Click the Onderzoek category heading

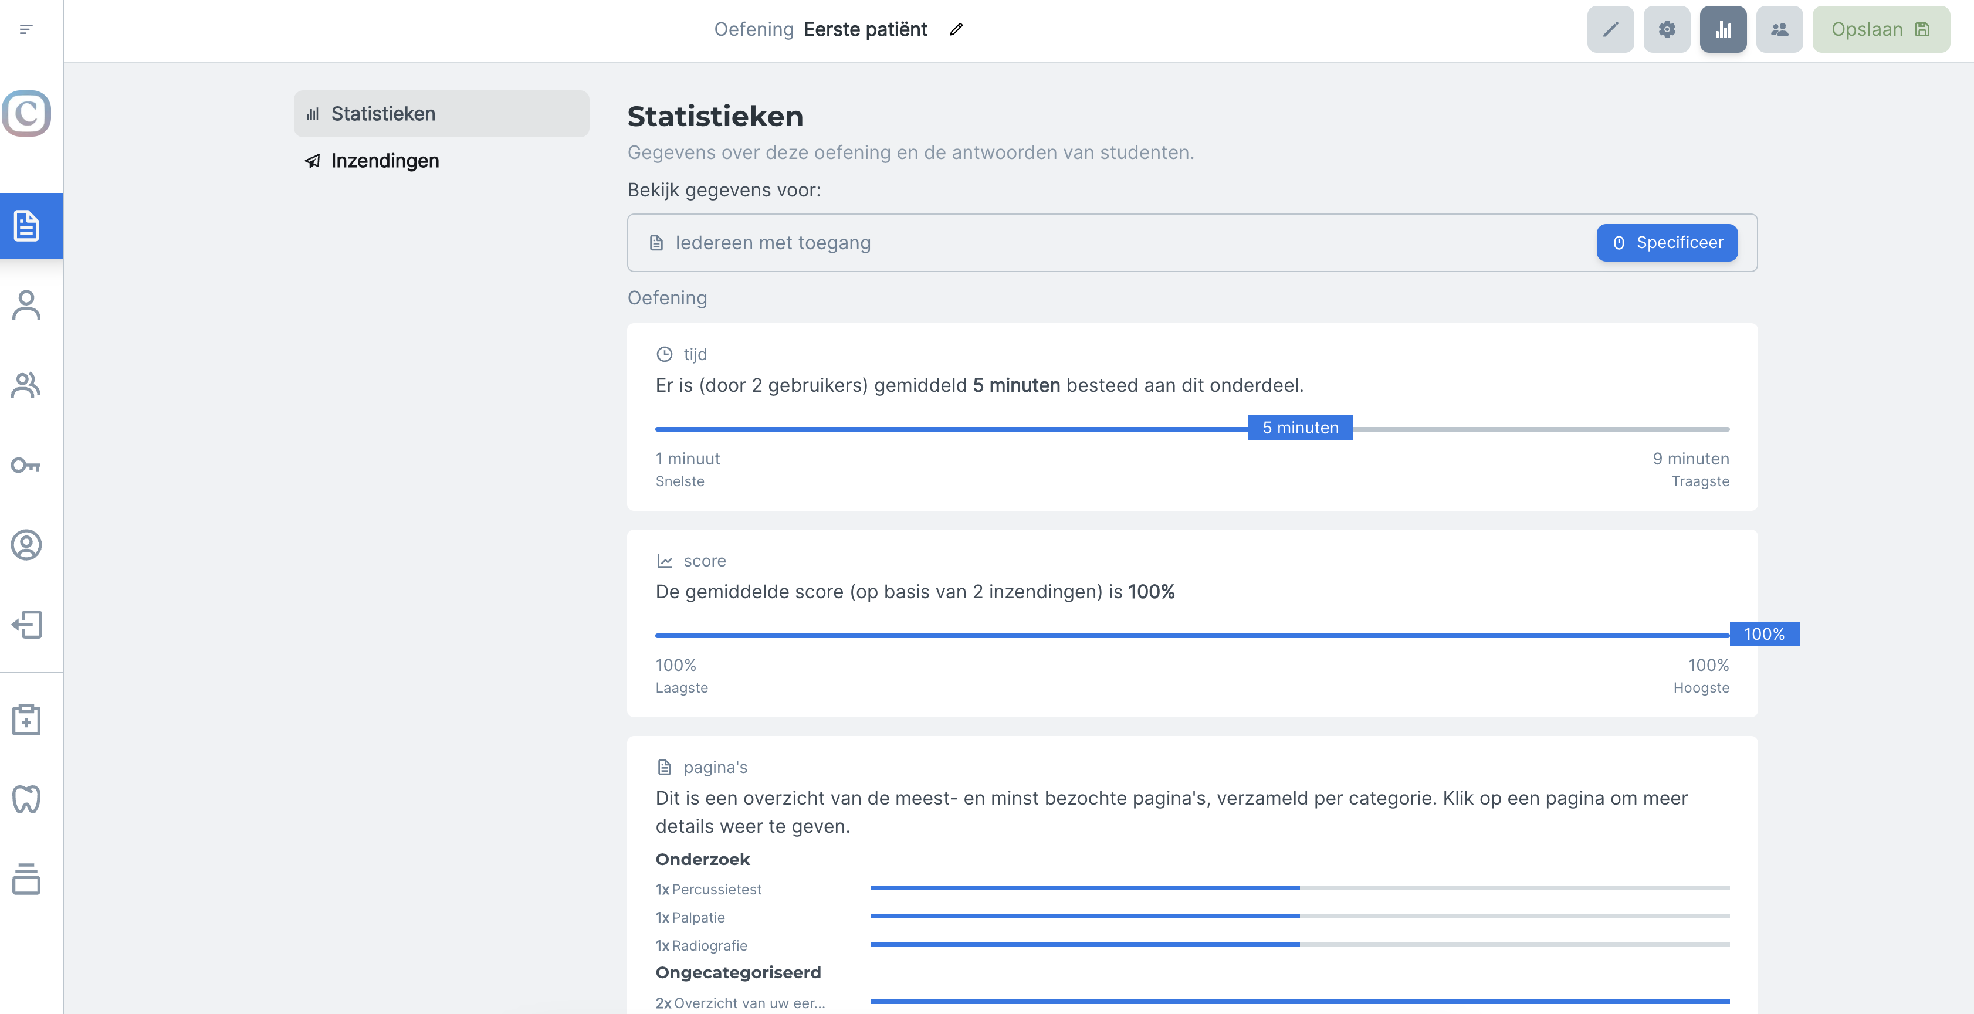703,859
